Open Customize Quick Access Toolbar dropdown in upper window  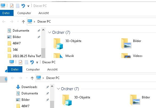(x=28, y=6)
